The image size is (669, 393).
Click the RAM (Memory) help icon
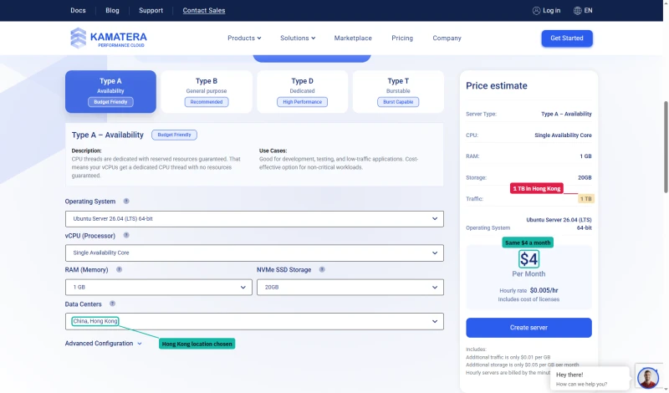[119, 269]
